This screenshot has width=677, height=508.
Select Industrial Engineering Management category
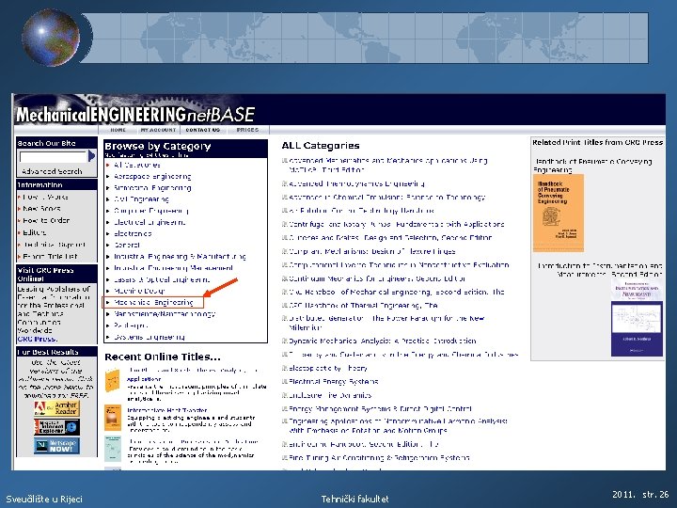click(x=173, y=268)
